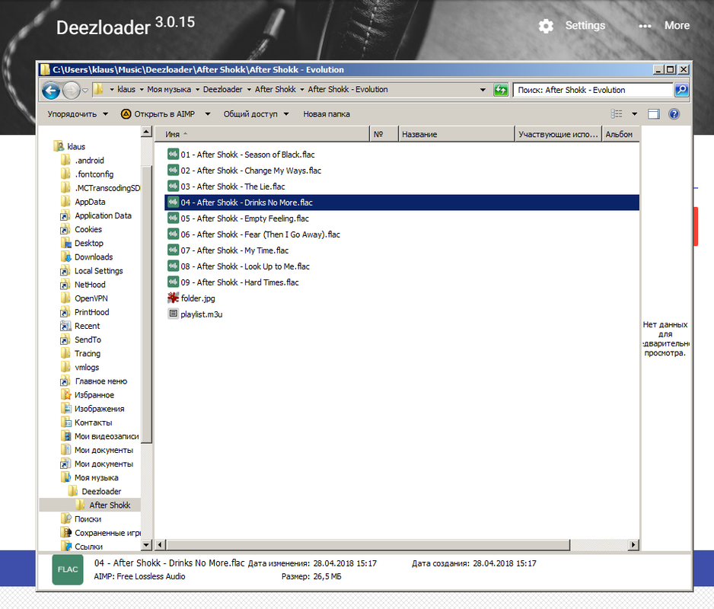Click file list horizontal scroll right arrow
Screen dimensions: 714x609
[633, 544]
